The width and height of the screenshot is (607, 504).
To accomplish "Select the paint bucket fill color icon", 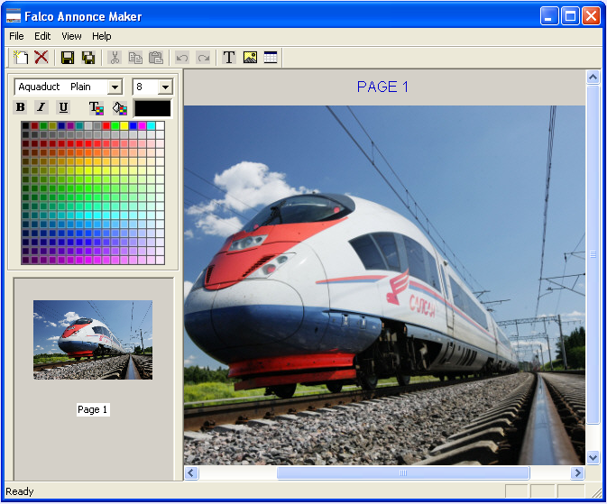I will (119, 108).
